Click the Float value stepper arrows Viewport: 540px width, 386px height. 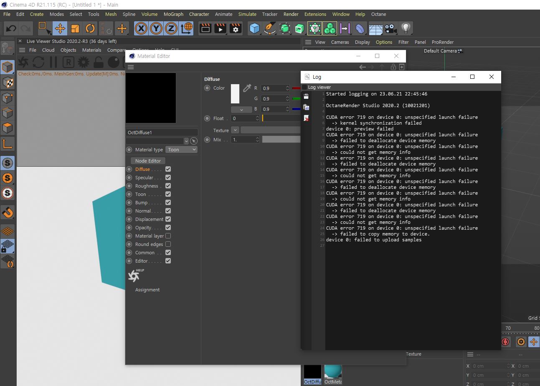[257, 118]
